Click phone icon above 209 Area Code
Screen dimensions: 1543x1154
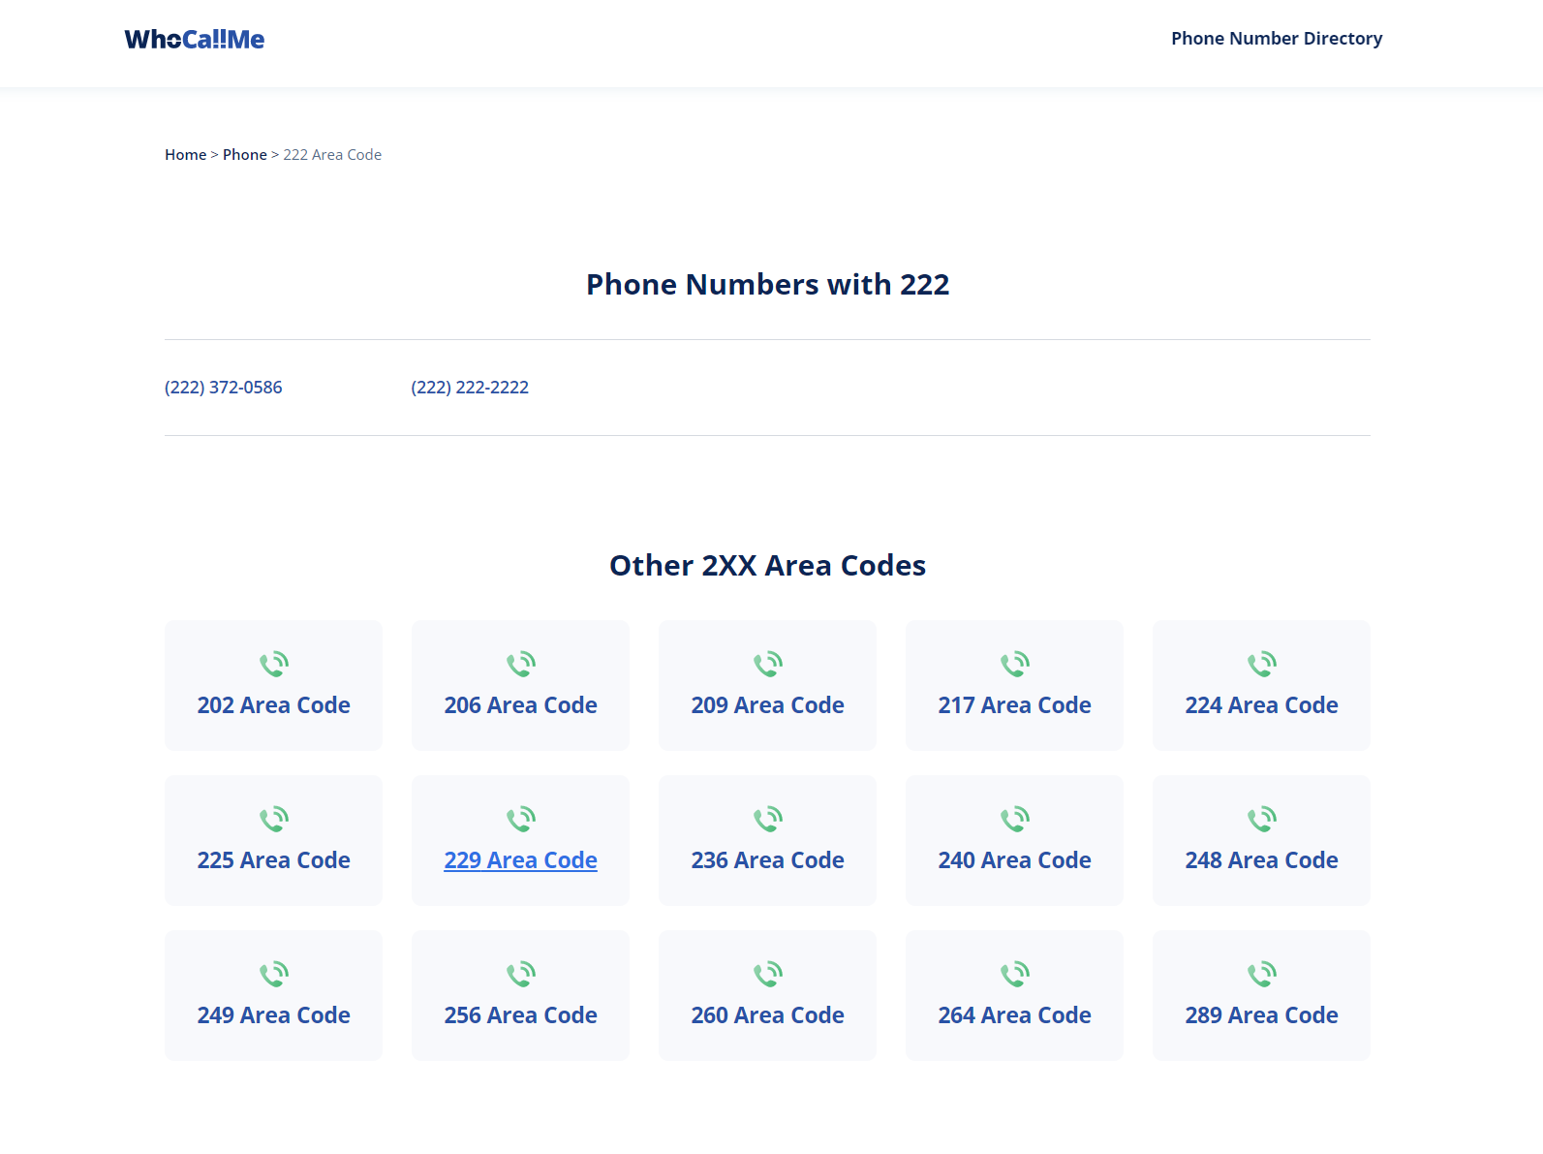pyautogui.click(x=768, y=664)
